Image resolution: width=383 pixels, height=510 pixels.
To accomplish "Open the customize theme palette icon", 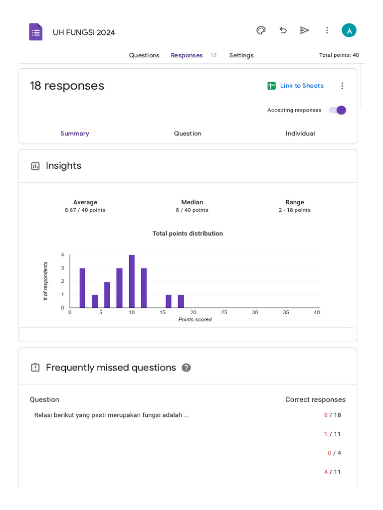I will (x=261, y=30).
